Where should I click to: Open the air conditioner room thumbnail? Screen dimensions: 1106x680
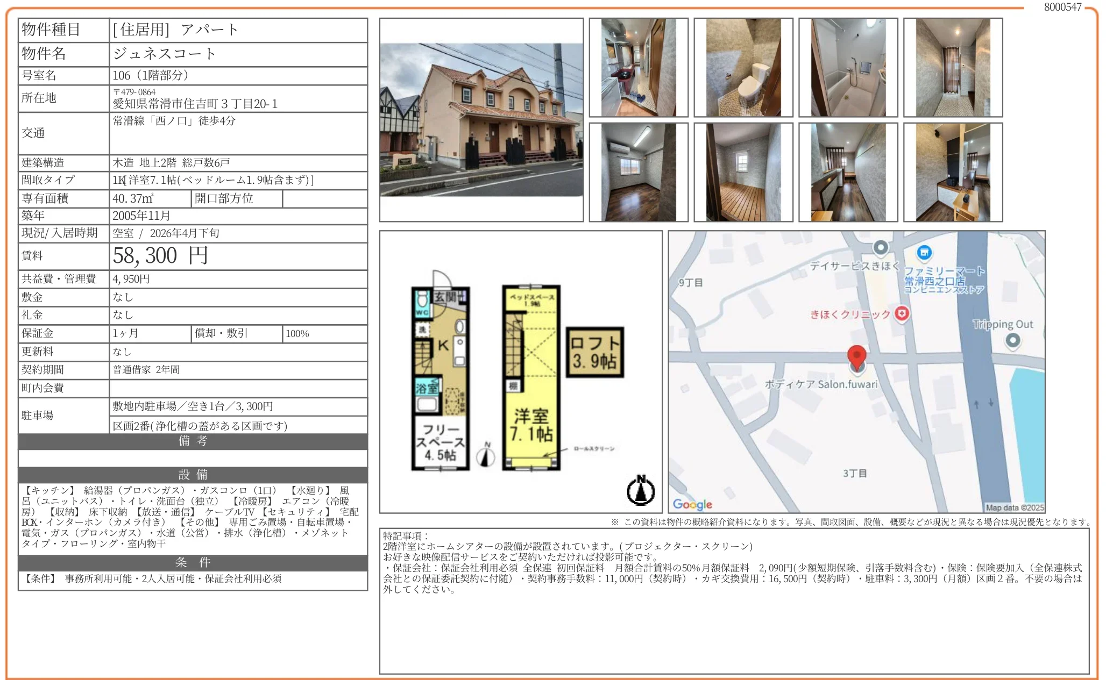tap(638, 172)
